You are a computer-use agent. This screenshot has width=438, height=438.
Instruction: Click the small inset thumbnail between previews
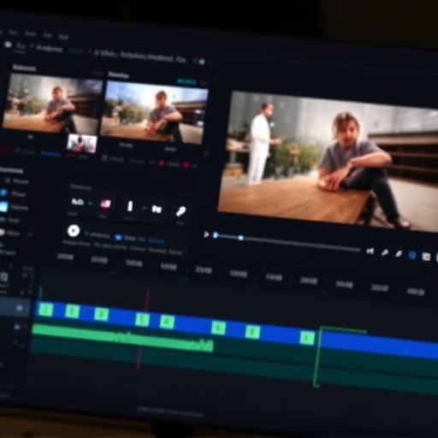[x=82, y=143]
